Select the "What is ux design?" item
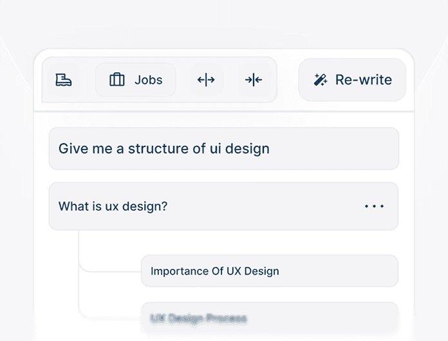Viewport: 448px width, 341px height. tap(113, 206)
